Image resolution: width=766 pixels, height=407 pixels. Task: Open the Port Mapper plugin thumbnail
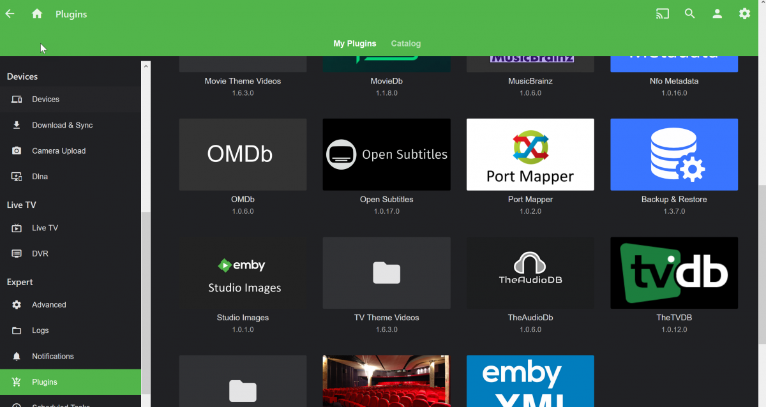(530, 154)
